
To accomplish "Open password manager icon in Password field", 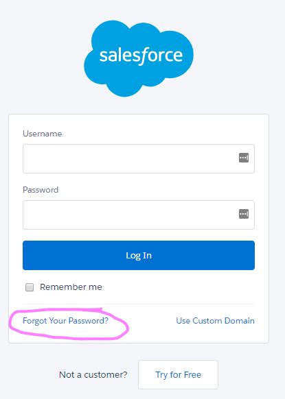I will 244,214.
